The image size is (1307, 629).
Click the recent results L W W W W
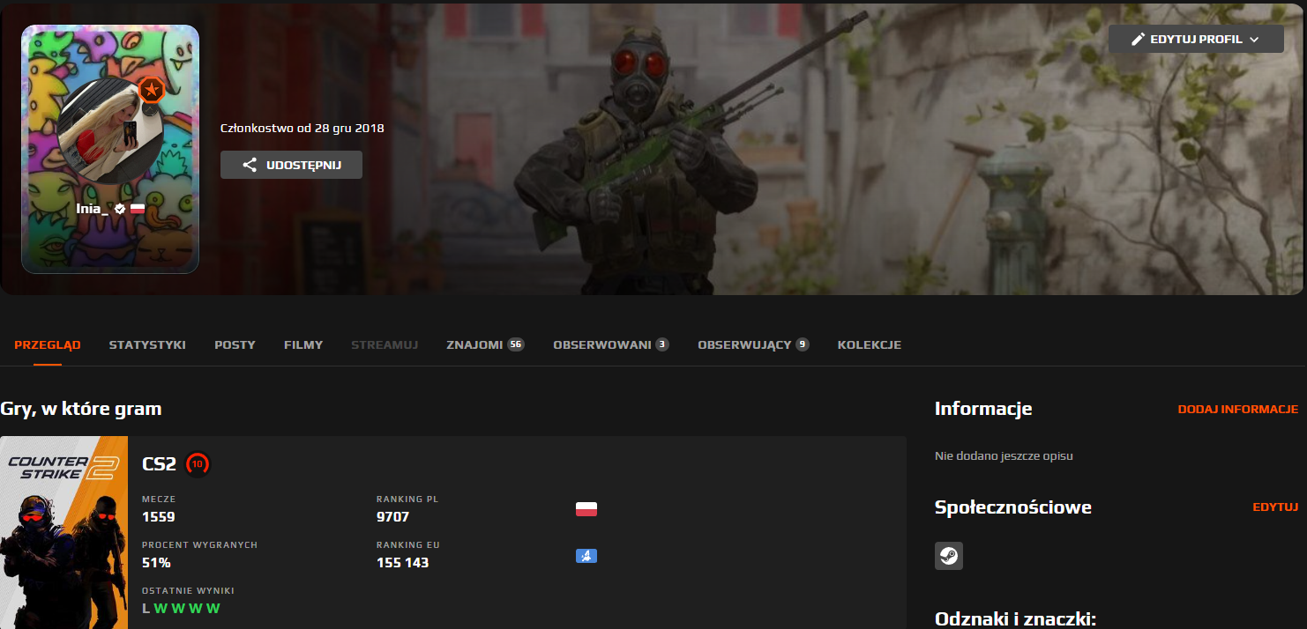[x=181, y=608]
